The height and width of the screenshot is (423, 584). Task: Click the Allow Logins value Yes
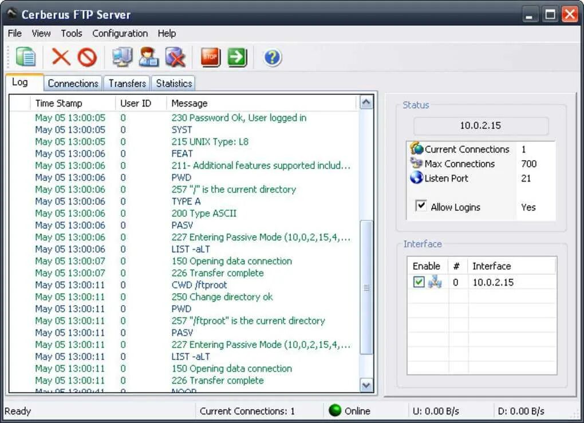coord(528,207)
